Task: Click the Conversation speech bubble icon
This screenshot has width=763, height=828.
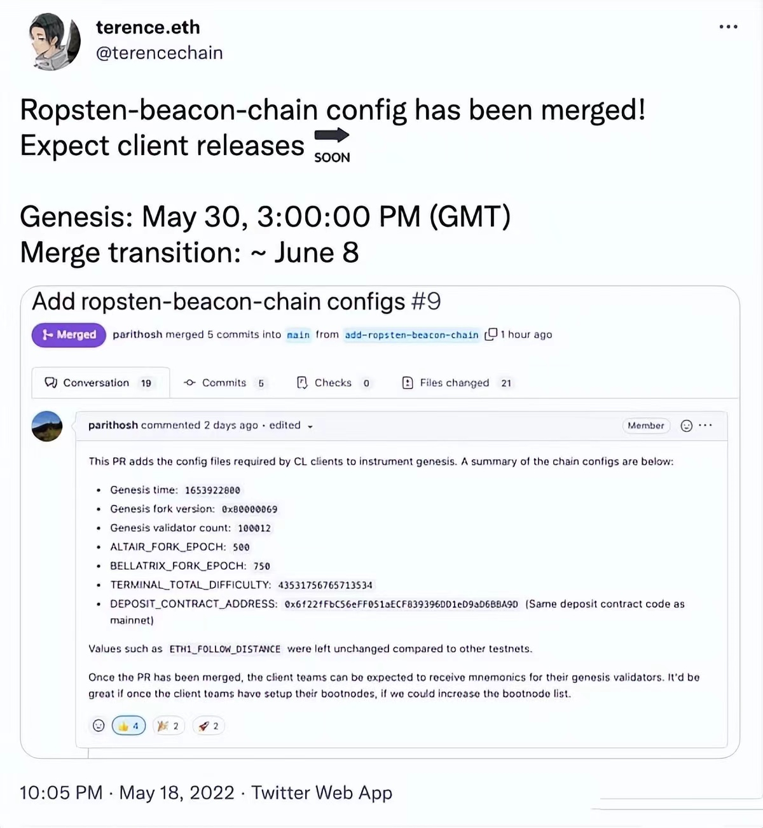Action: tap(51, 382)
